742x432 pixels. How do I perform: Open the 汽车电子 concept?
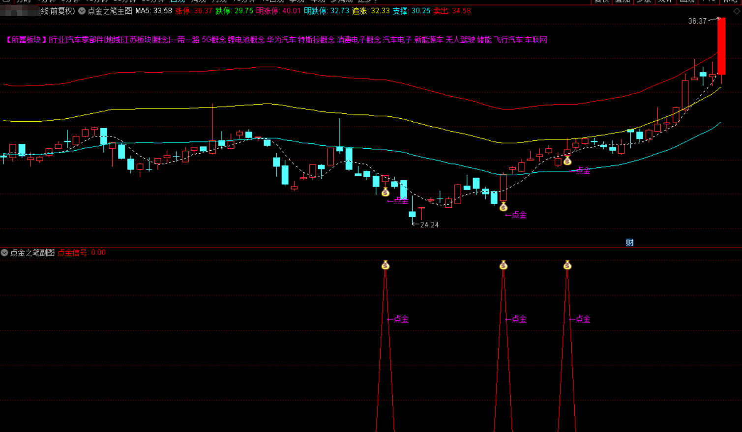pyautogui.click(x=397, y=40)
